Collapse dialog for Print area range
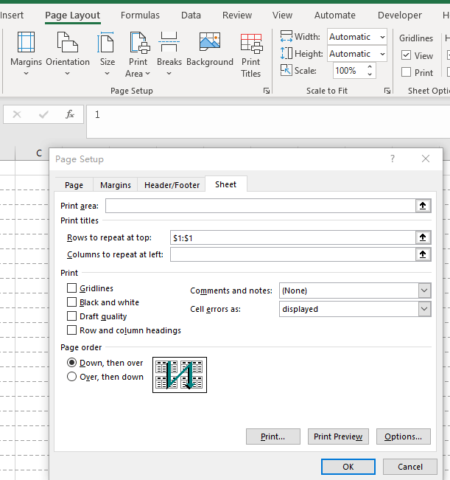 (423, 206)
